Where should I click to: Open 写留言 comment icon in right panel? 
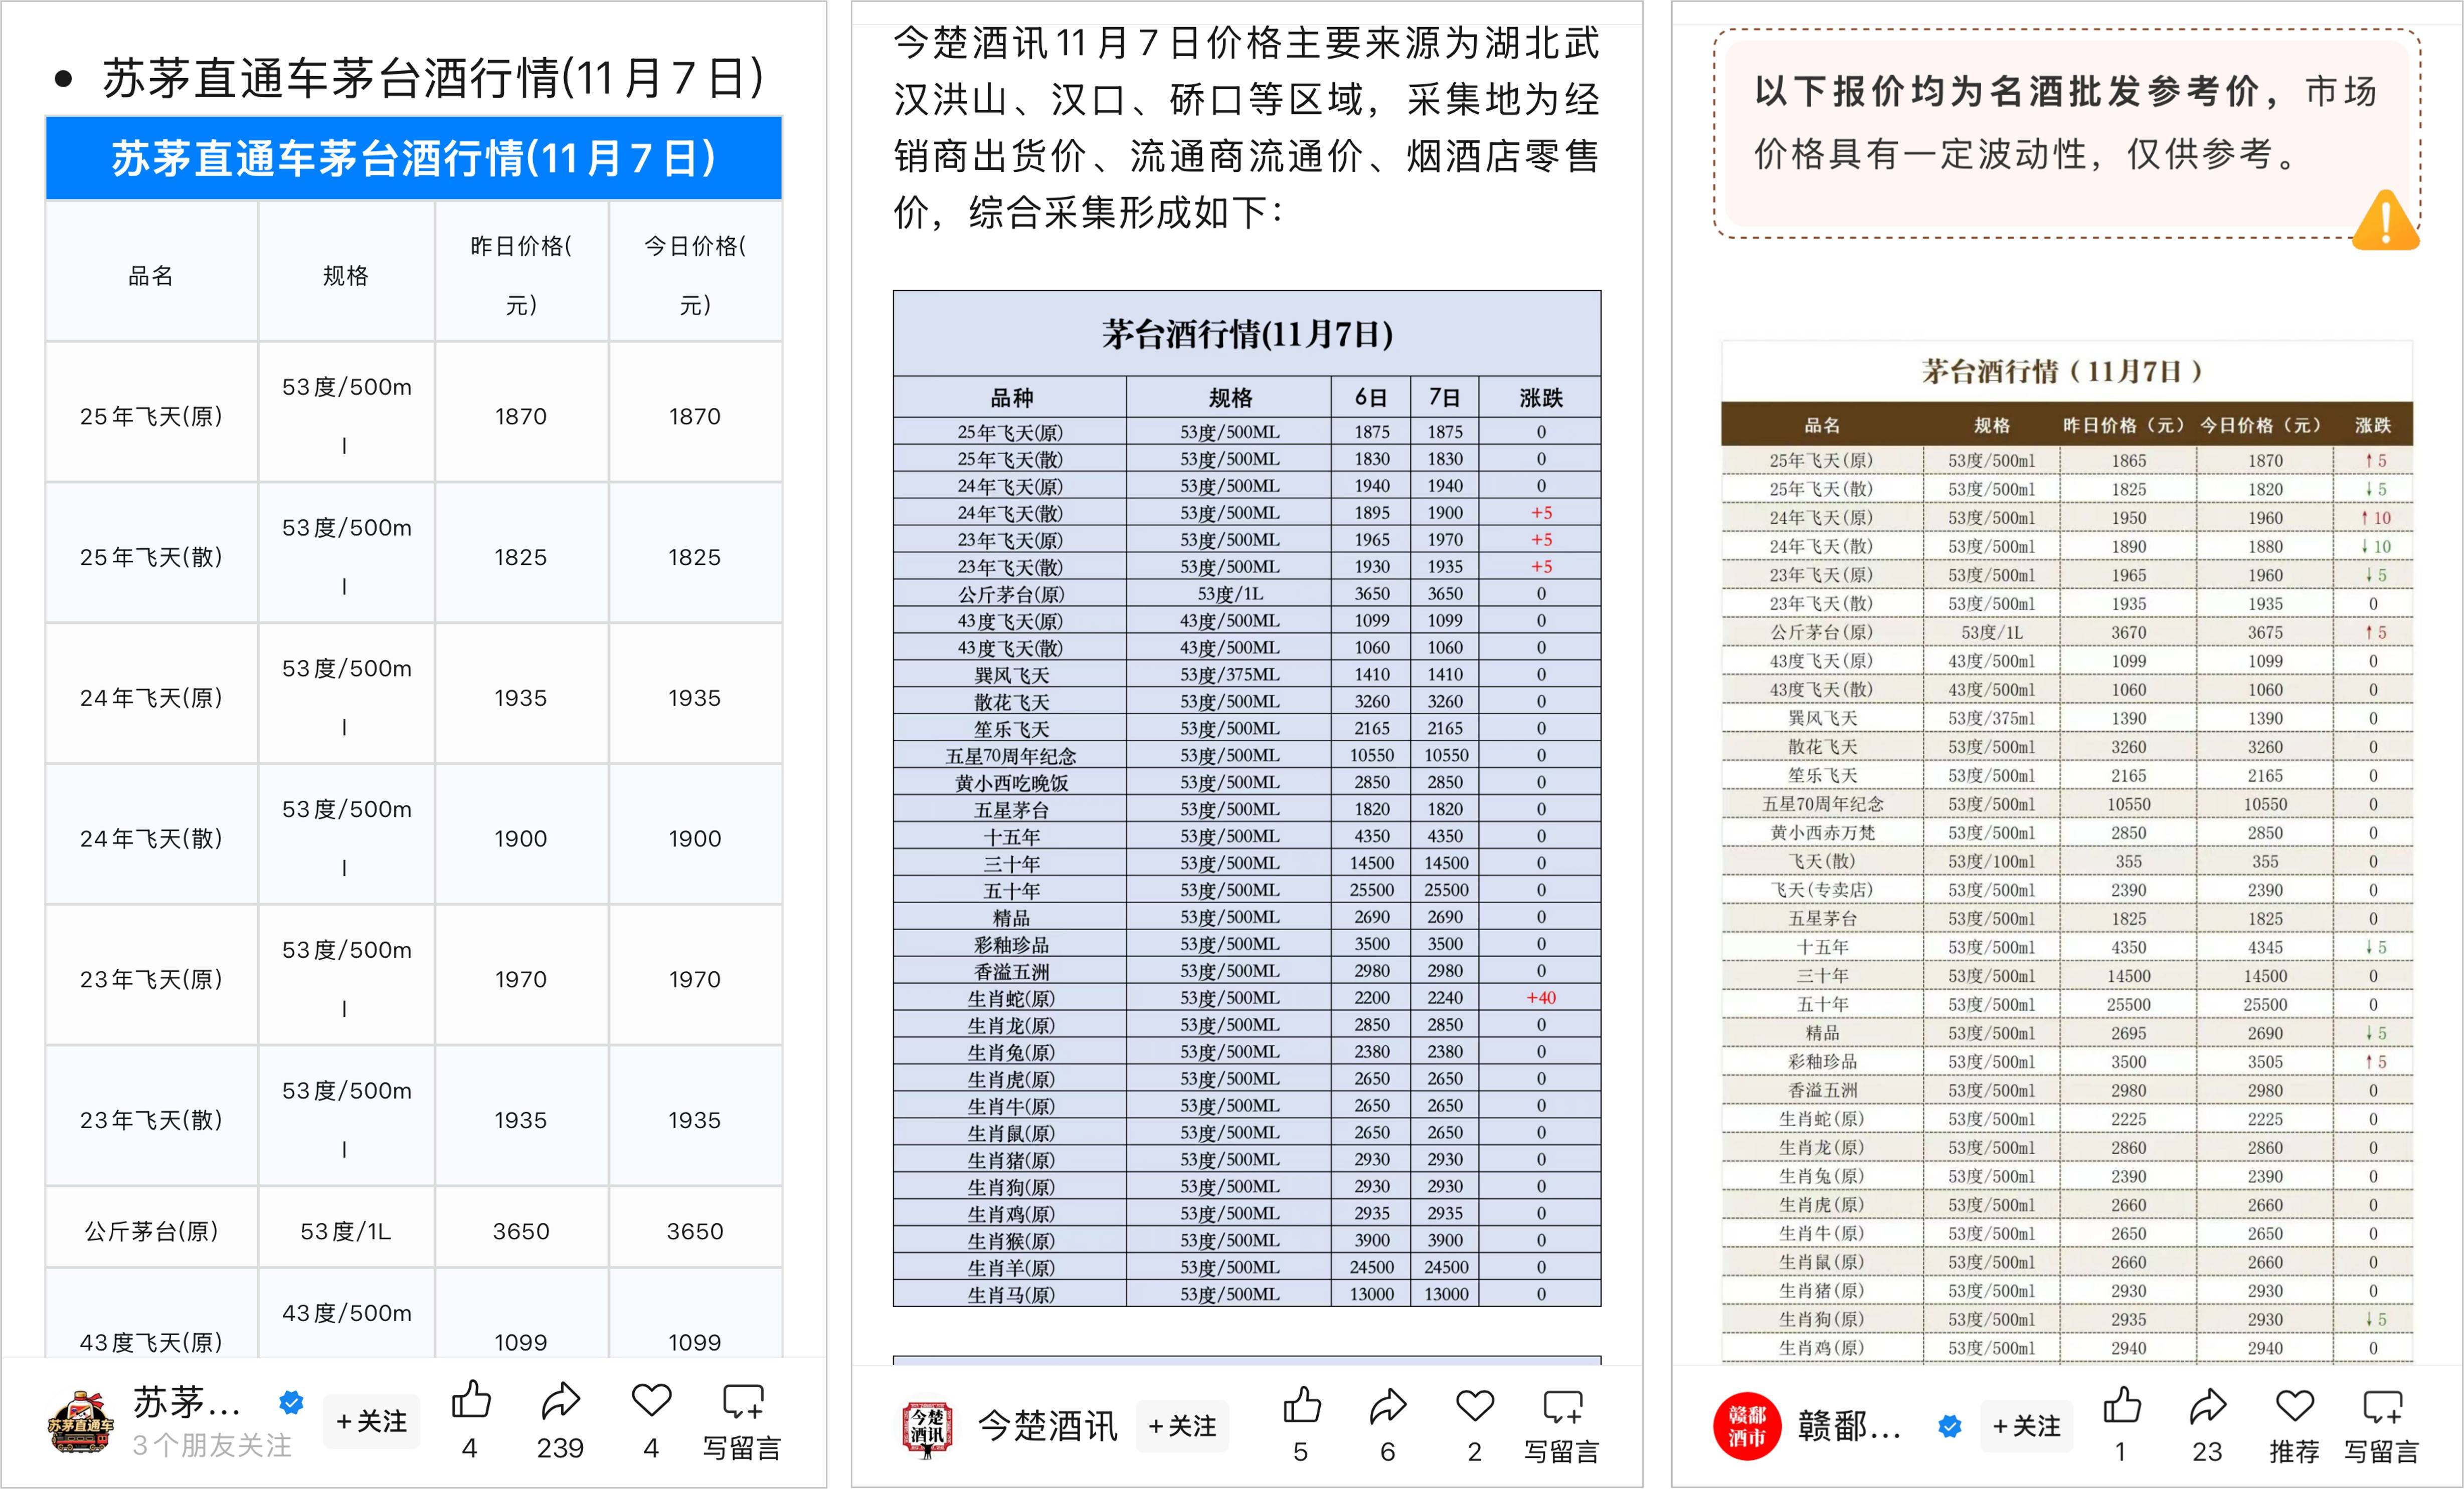tap(2382, 1406)
